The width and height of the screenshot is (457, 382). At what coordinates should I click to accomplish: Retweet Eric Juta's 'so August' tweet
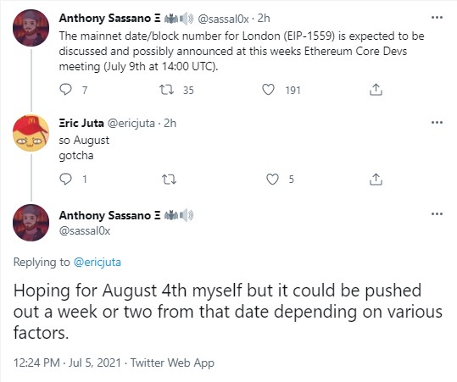coord(169,179)
